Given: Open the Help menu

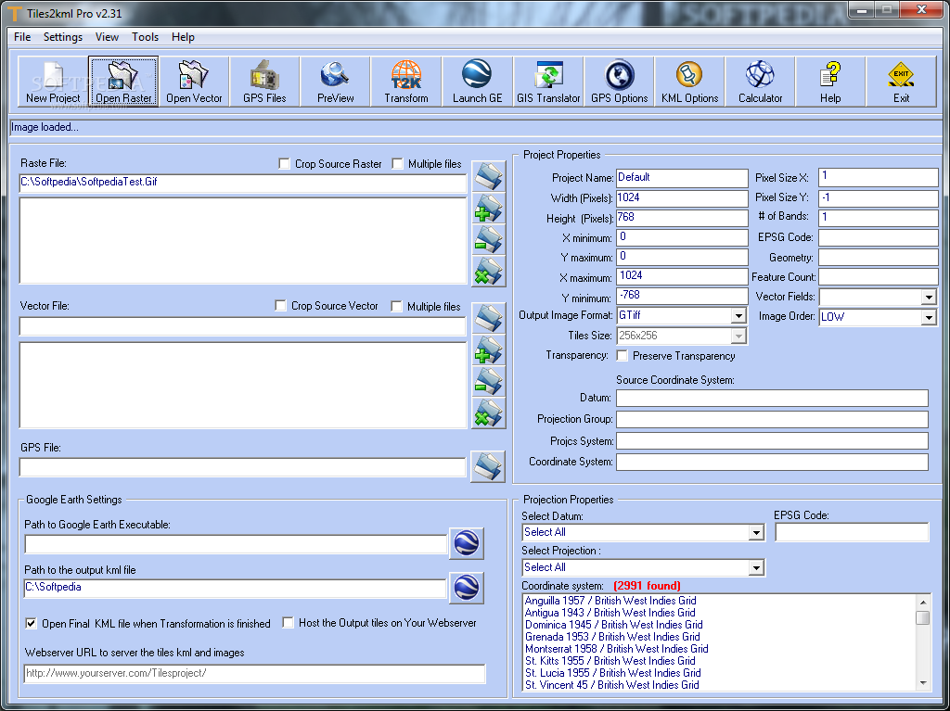Looking at the screenshot, I should (x=183, y=37).
